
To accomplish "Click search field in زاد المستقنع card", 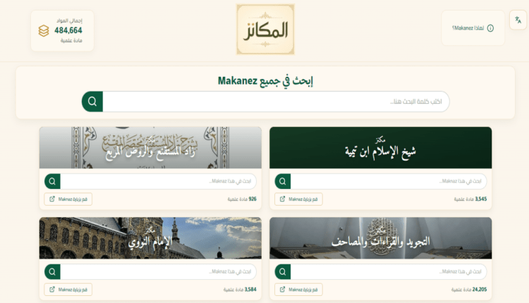I will (x=158, y=181).
